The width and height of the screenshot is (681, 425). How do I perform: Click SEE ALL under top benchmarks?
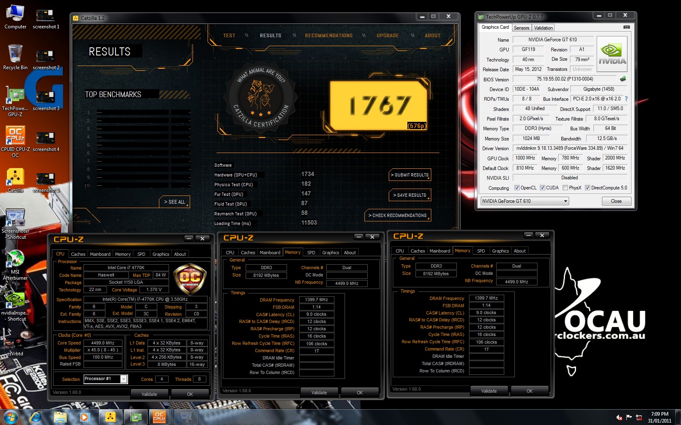click(x=174, y=202)
